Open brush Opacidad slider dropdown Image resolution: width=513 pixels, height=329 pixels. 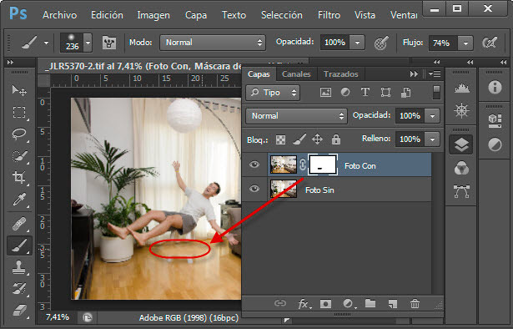pos(357,43)
